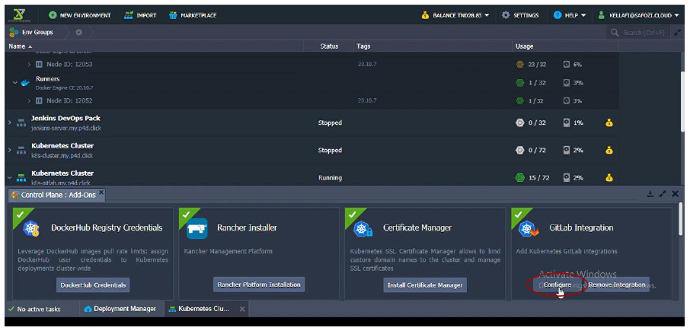Minimize add-ons panel with download-arrow icon
Viewport: 690px width, 334px height.
point(650,194)
